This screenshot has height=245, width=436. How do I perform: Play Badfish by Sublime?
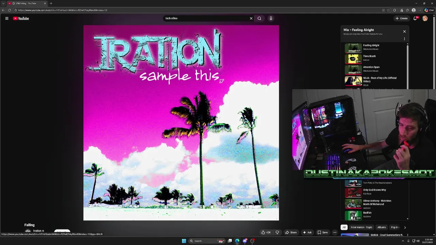(375, 215)
